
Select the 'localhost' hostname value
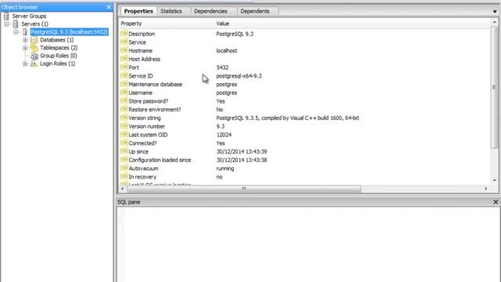[x=226, y=50]
